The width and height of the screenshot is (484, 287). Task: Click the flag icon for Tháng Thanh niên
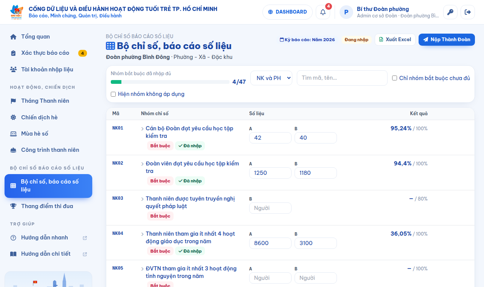click(13, 101)
